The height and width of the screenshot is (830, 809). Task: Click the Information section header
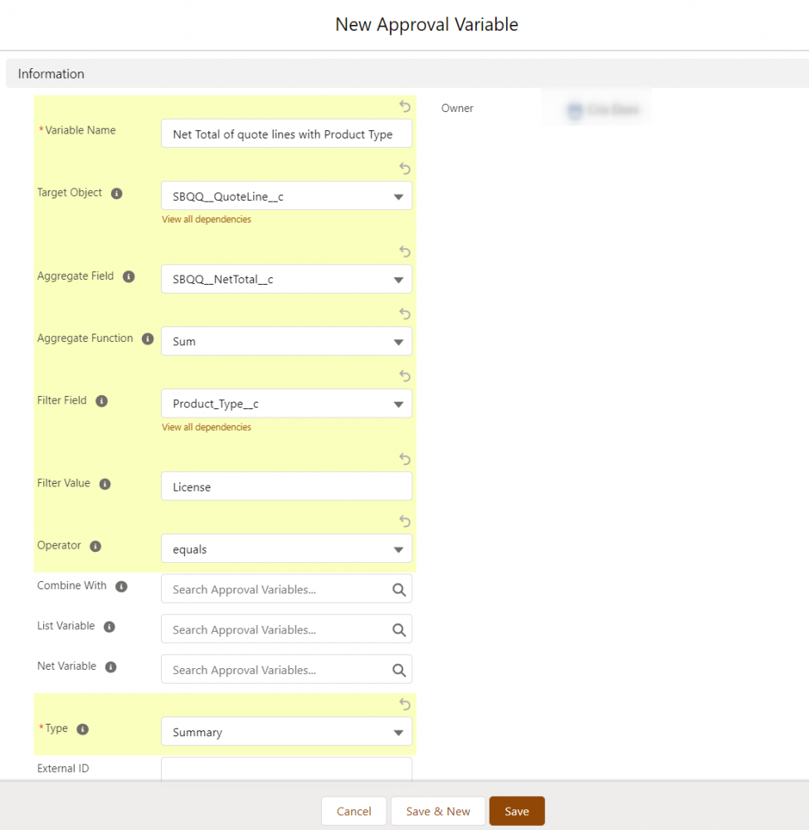[407, 74]
